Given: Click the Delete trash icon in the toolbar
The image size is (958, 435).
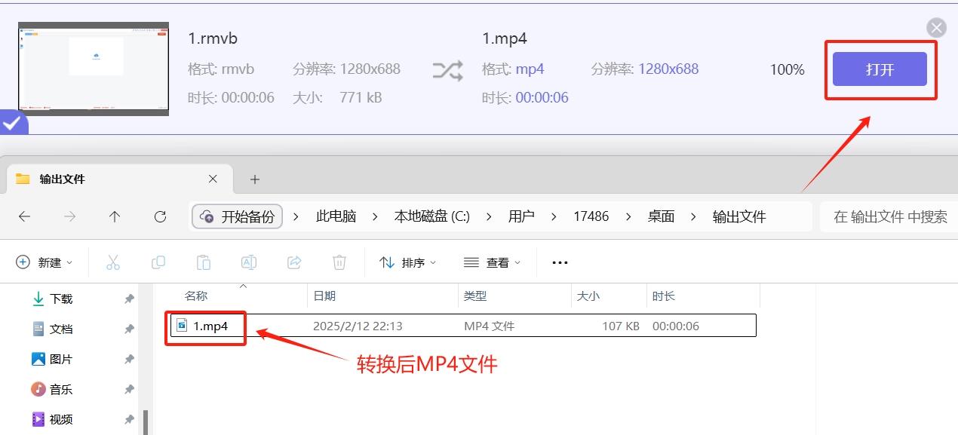Looking at the screenshot, I should (339, 262).
